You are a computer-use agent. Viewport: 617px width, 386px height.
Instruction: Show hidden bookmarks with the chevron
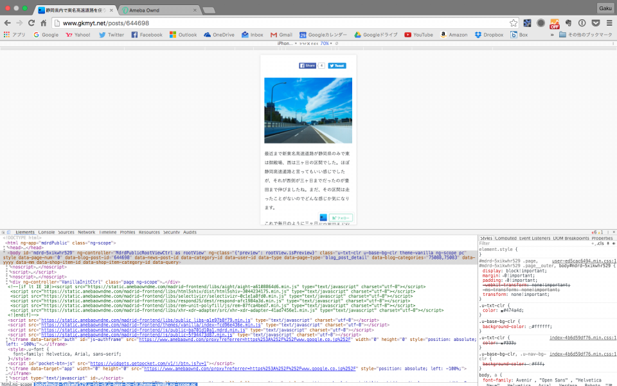tap(551, 35)
